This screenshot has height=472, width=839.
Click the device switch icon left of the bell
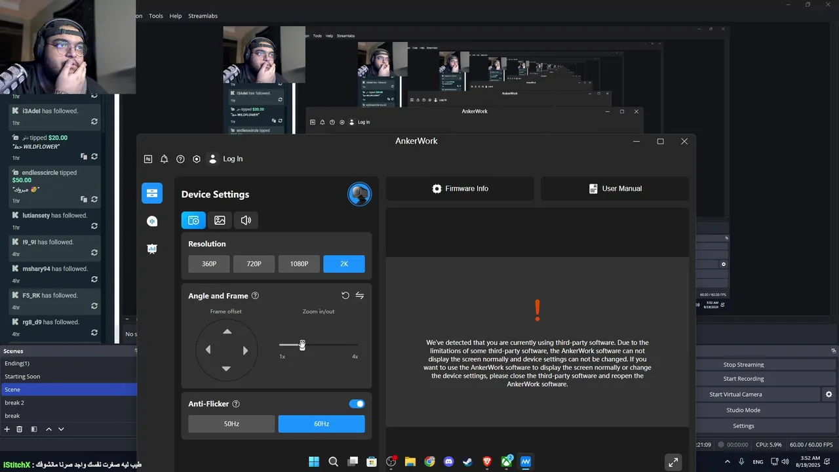click(148, 159)
